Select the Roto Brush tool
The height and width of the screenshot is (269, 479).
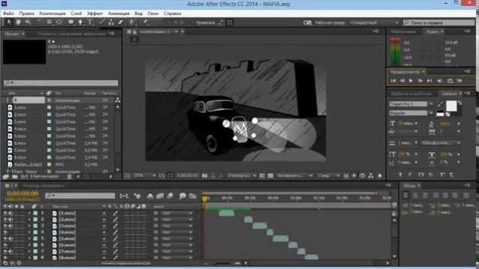(x=133, y=22)
